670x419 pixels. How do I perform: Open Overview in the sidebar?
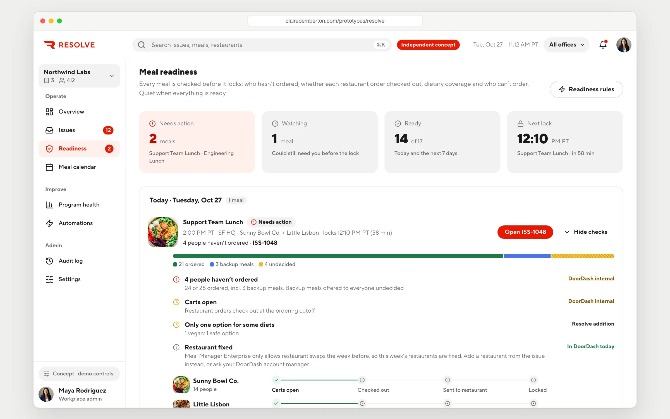80,112
